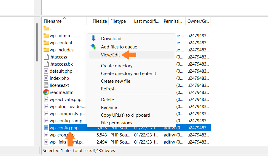Select the license.txt file name
268x166 pixels.
point(59,85)
